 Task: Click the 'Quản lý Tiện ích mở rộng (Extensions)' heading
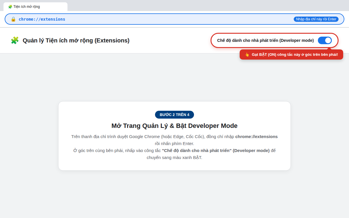[x=76, y=40]
